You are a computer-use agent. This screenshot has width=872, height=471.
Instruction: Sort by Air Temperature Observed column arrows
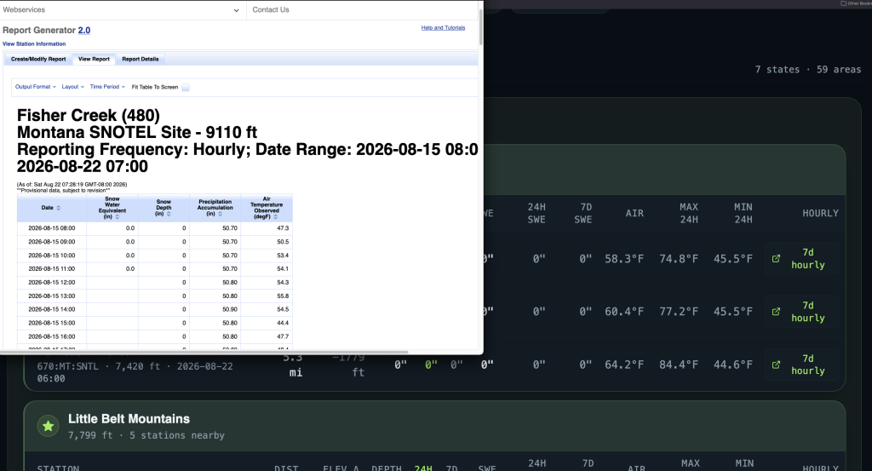(x=275, y=217)
